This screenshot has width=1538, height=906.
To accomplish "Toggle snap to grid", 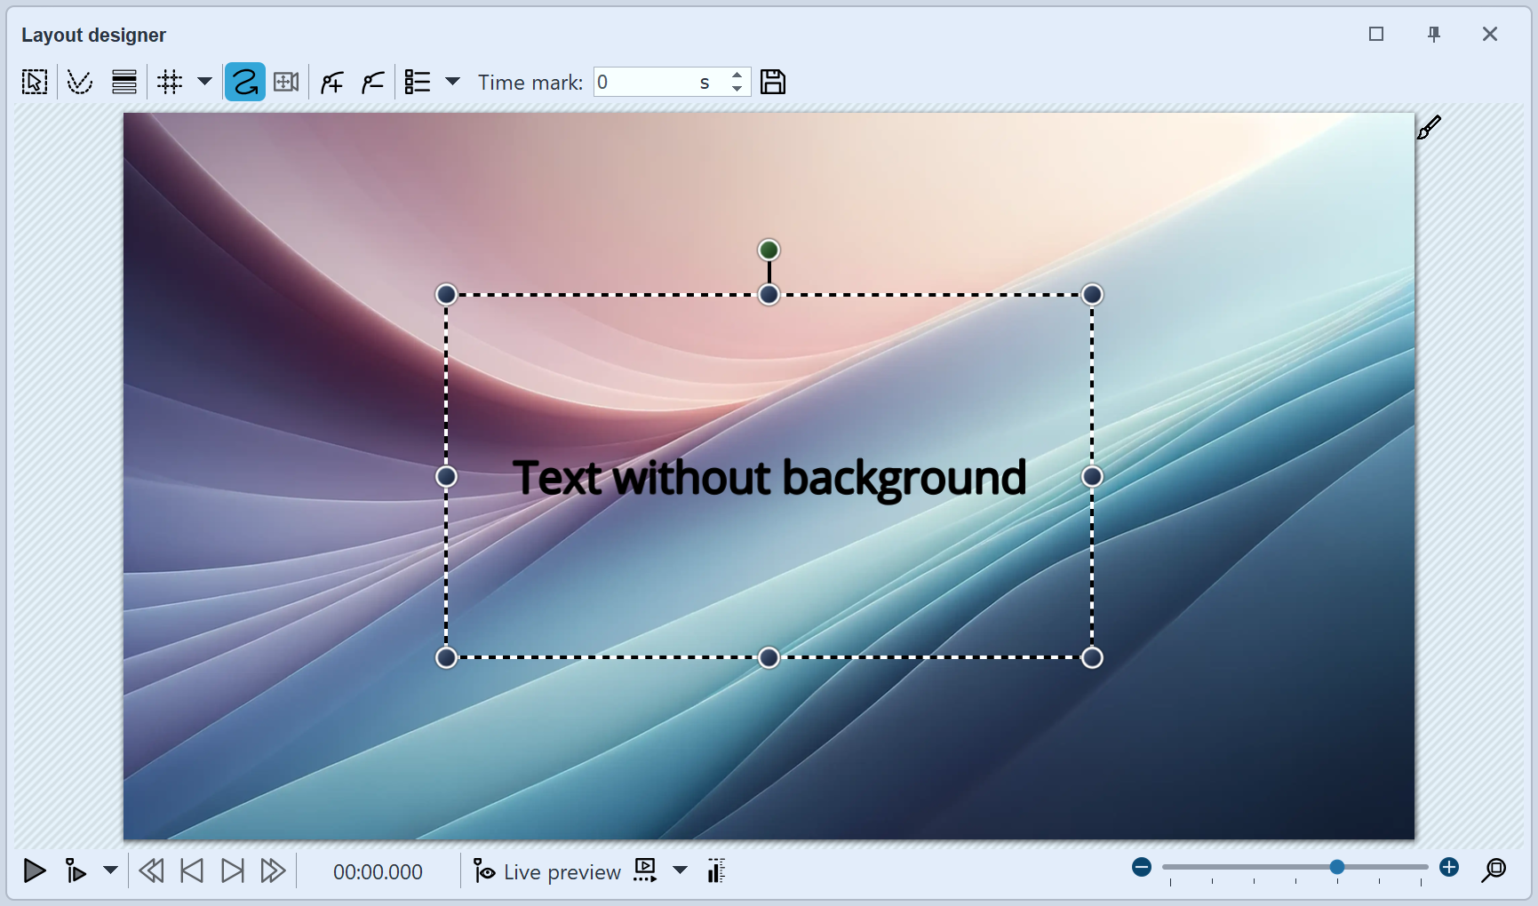I will coord(170,81).
